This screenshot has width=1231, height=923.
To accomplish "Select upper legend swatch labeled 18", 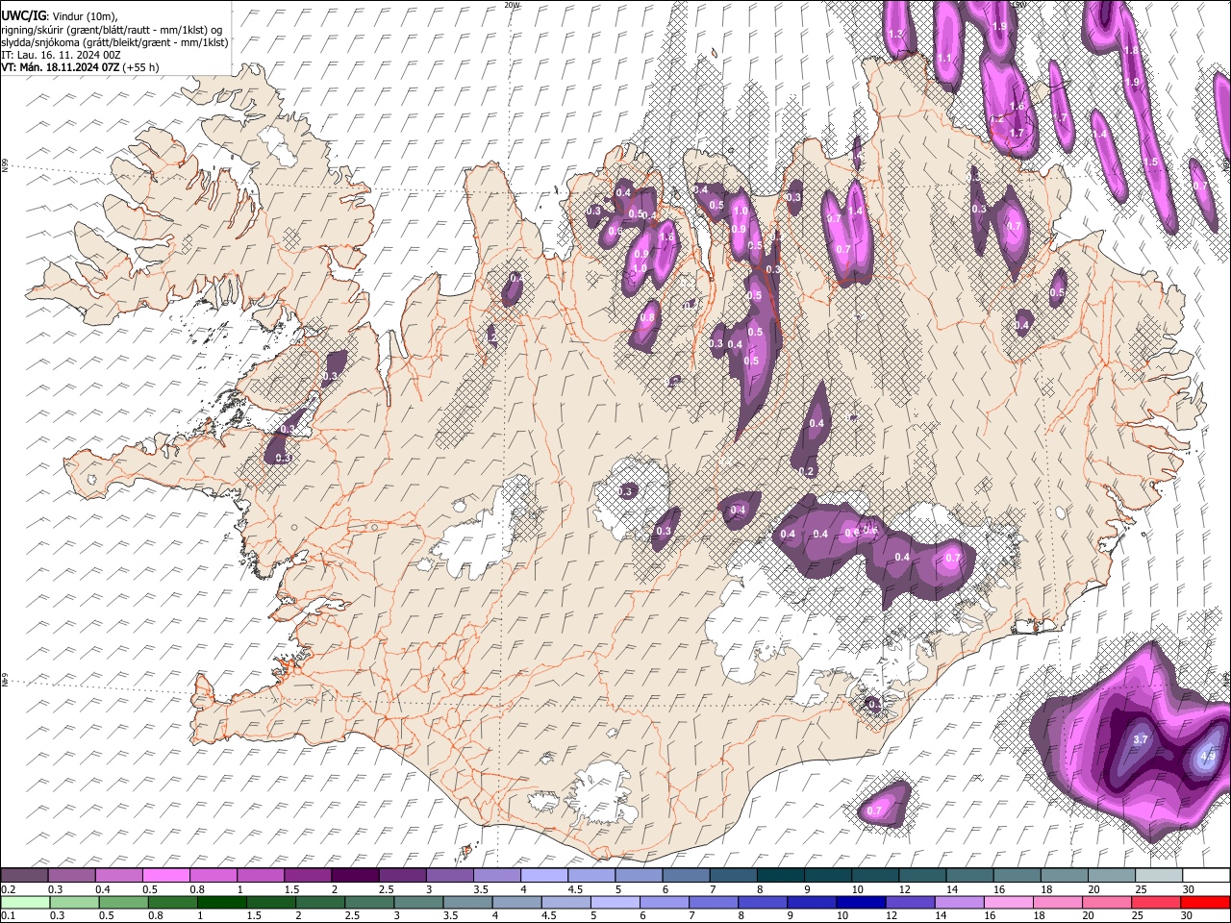I will (x=1066, y=876).
